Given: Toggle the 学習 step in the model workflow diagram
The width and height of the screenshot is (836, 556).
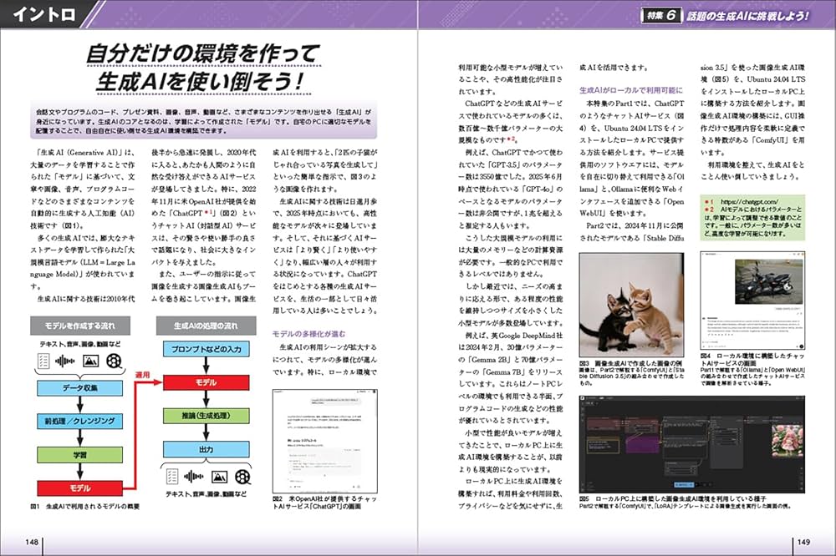Looking at the screenshot, I should coord(80,453).
